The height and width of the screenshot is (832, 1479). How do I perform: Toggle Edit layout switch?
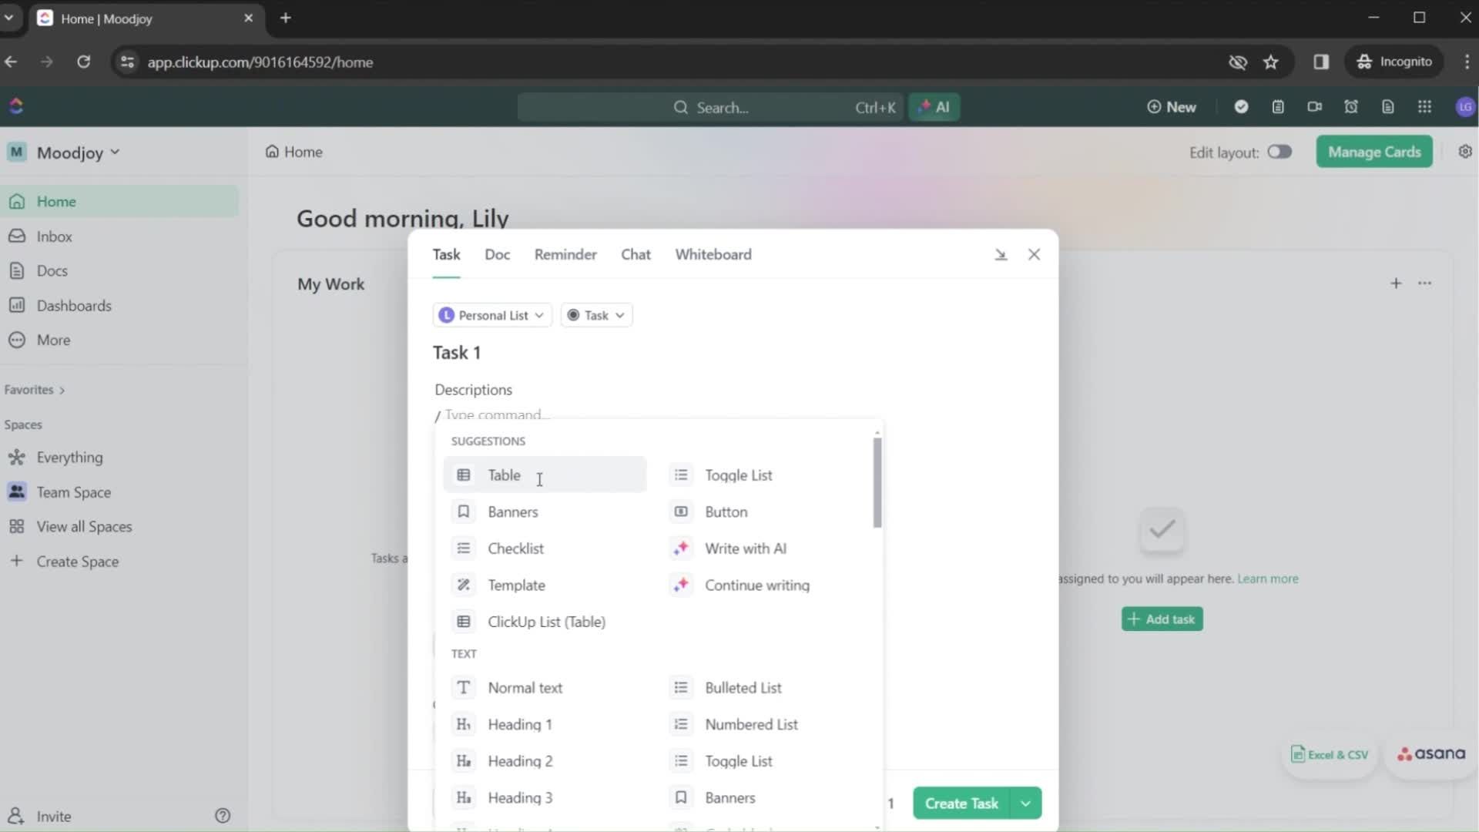click(1279, 153)
